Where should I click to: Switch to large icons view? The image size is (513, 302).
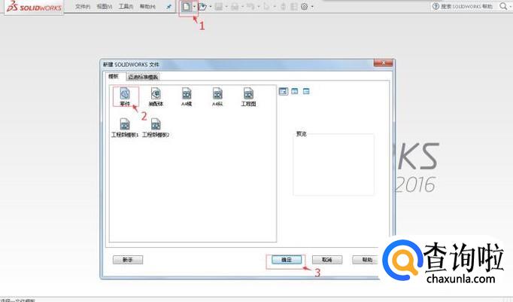pyautogui.click(x=284, y=91)
